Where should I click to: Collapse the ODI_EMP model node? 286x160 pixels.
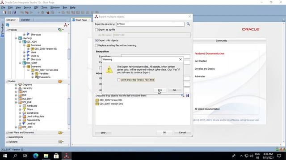pyautogui.click(x=16, y=102)
